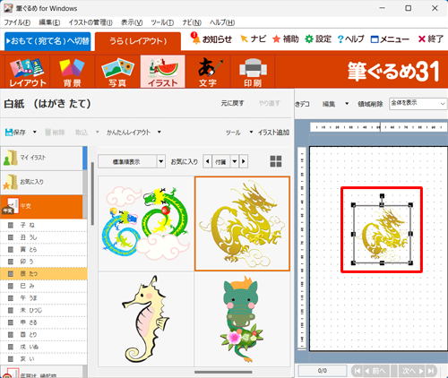The width and height of the screenshot is (448, 378).
Task: Open the 文字 toolbar icon
Action: tap(208, 72)
